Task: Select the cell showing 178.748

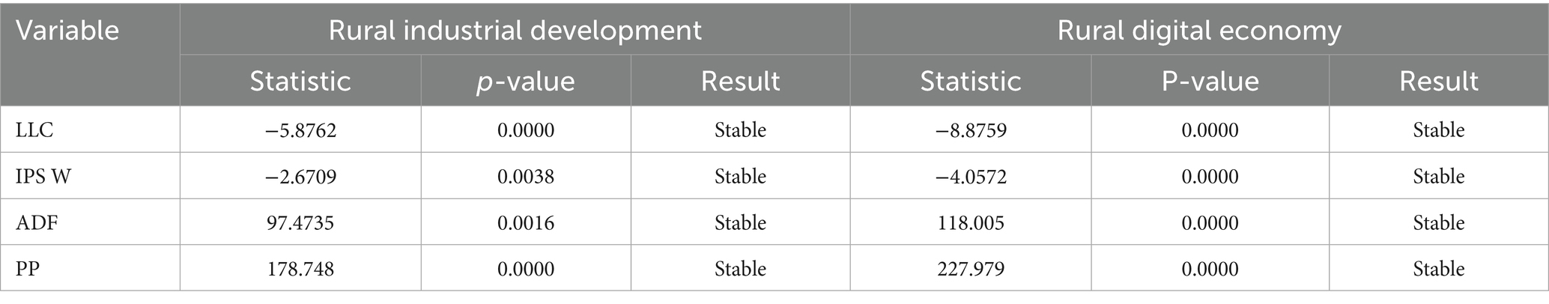Action: point(300,269)
